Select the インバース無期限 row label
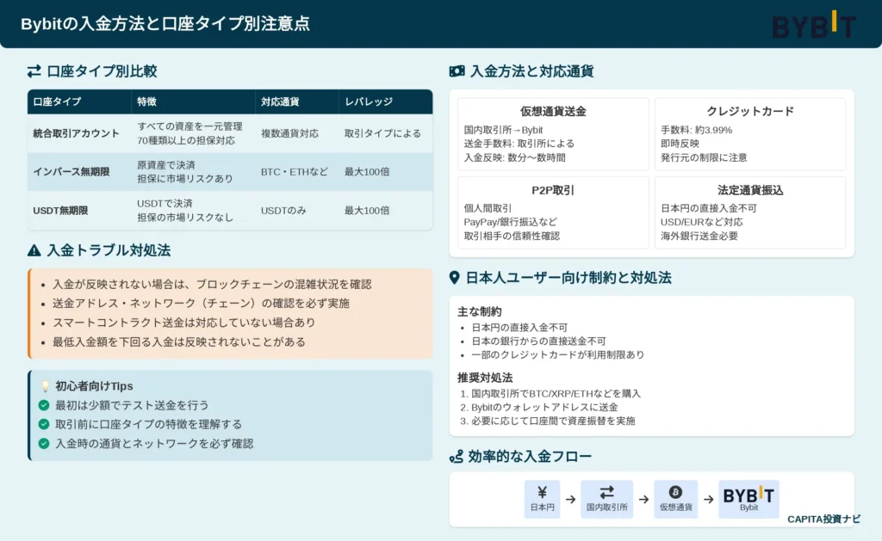Screen dimensions: 882x541 coord(71,172)
